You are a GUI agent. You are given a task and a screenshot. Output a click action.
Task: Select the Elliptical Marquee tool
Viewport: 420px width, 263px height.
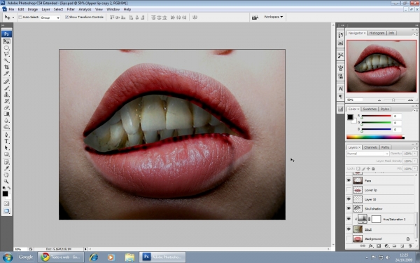(7, 48)
